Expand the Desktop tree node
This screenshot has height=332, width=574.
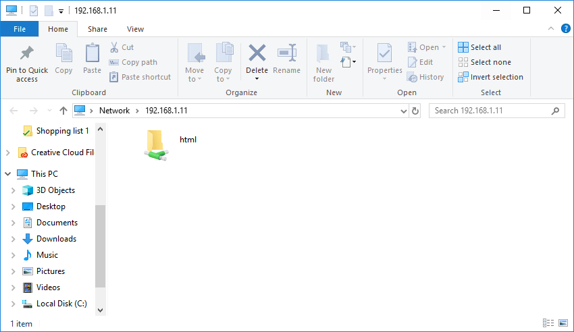14,206
